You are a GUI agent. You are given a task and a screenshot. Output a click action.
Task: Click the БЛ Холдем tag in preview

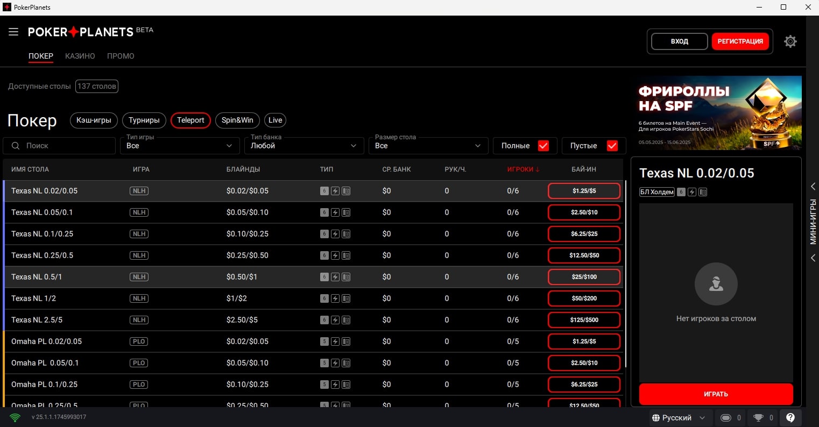pyautogui.click(x=657, y=192)
